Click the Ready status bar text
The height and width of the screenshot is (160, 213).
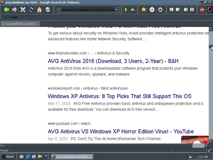(5, 150)
